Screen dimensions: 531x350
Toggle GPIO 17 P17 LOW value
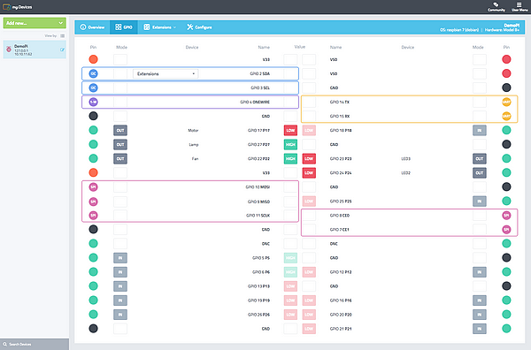pyautogui.click(x=290, y=130)
